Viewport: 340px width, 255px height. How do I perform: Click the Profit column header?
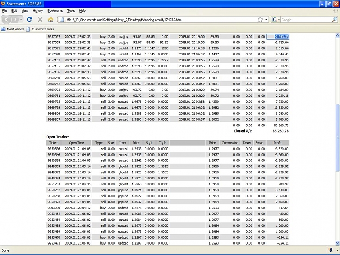(277, 143)
